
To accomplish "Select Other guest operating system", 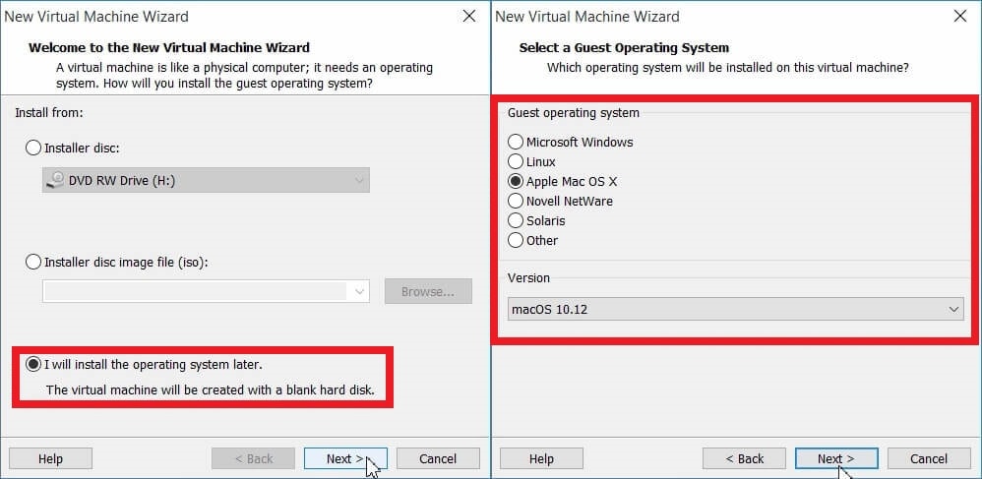I will tap(516, 240).
